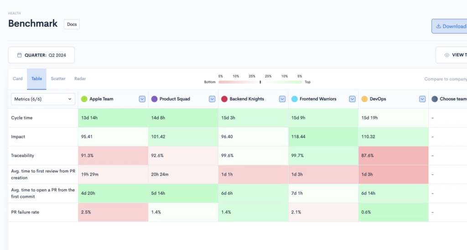
Task: Click the calendar icon beside Quarter
Action: coord(19,55)
